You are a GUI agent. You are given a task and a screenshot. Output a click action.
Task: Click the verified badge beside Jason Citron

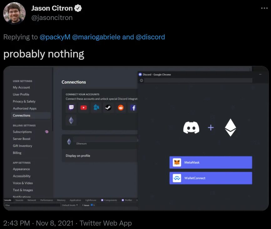[78, 8]
